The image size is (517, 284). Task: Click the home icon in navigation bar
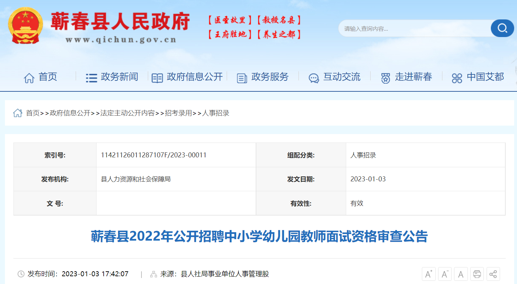pos(29,78)
